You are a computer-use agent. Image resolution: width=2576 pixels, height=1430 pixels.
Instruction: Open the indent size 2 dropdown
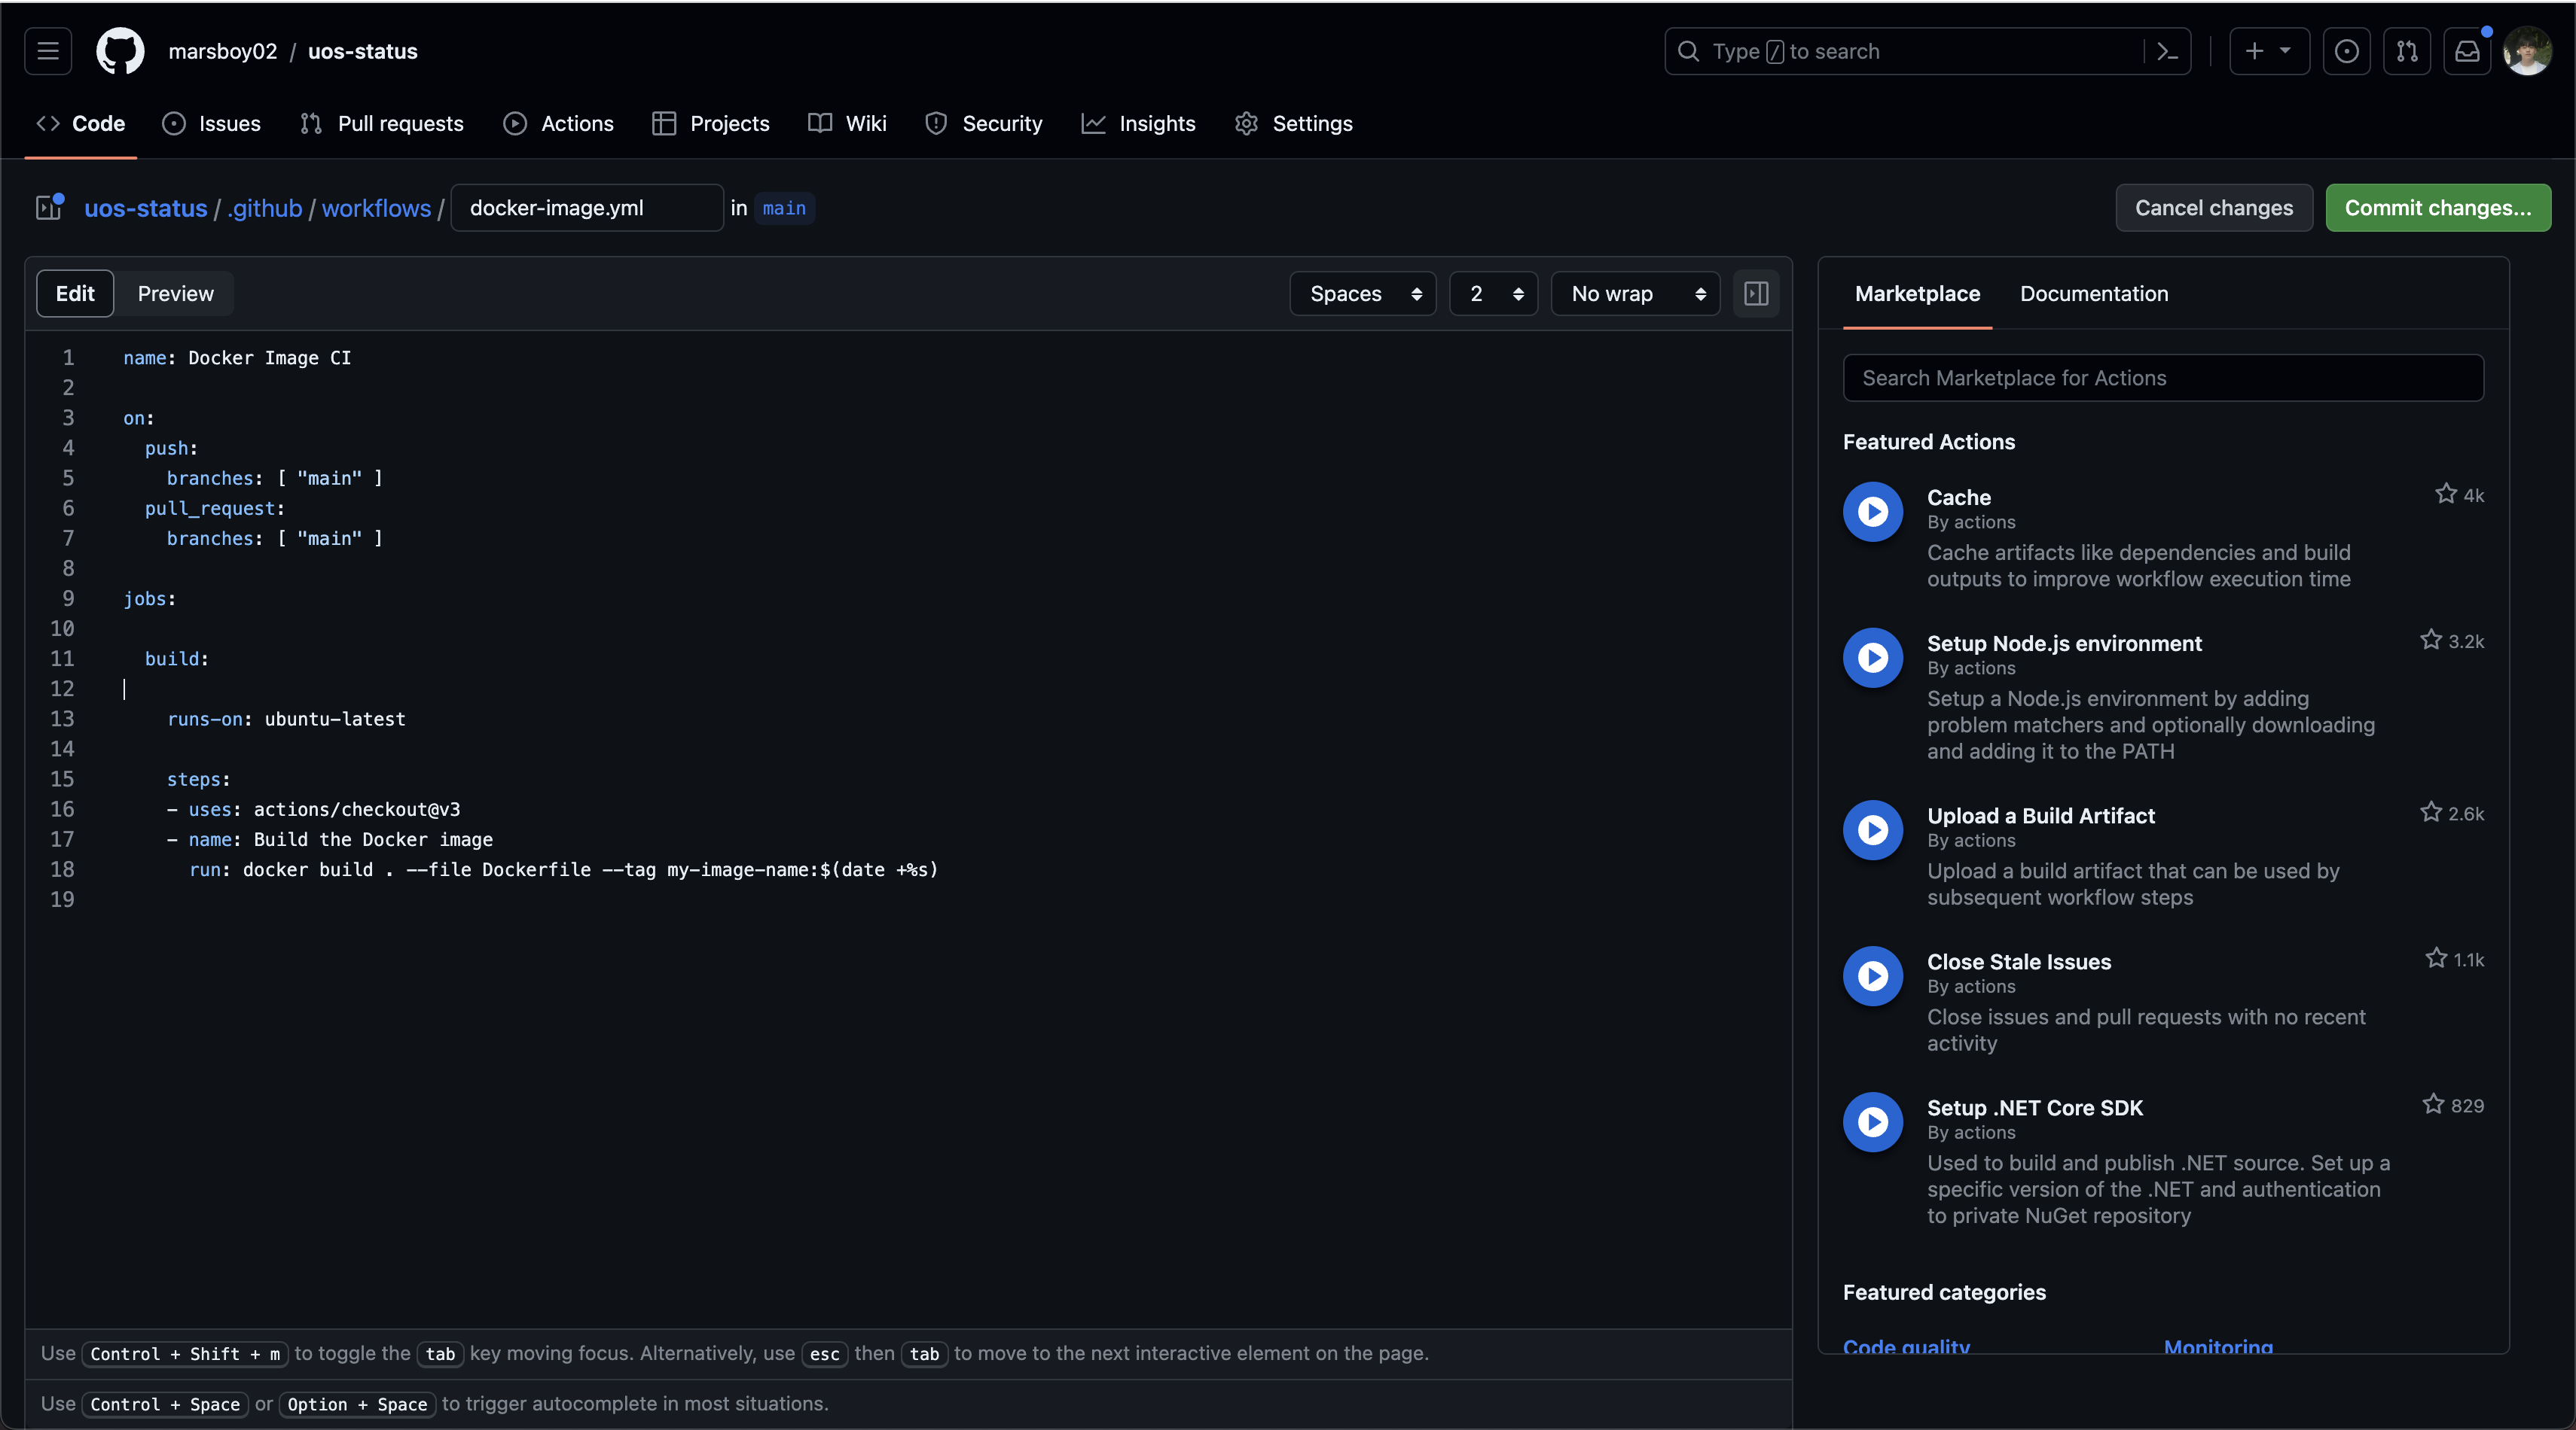pos(1494,294)
